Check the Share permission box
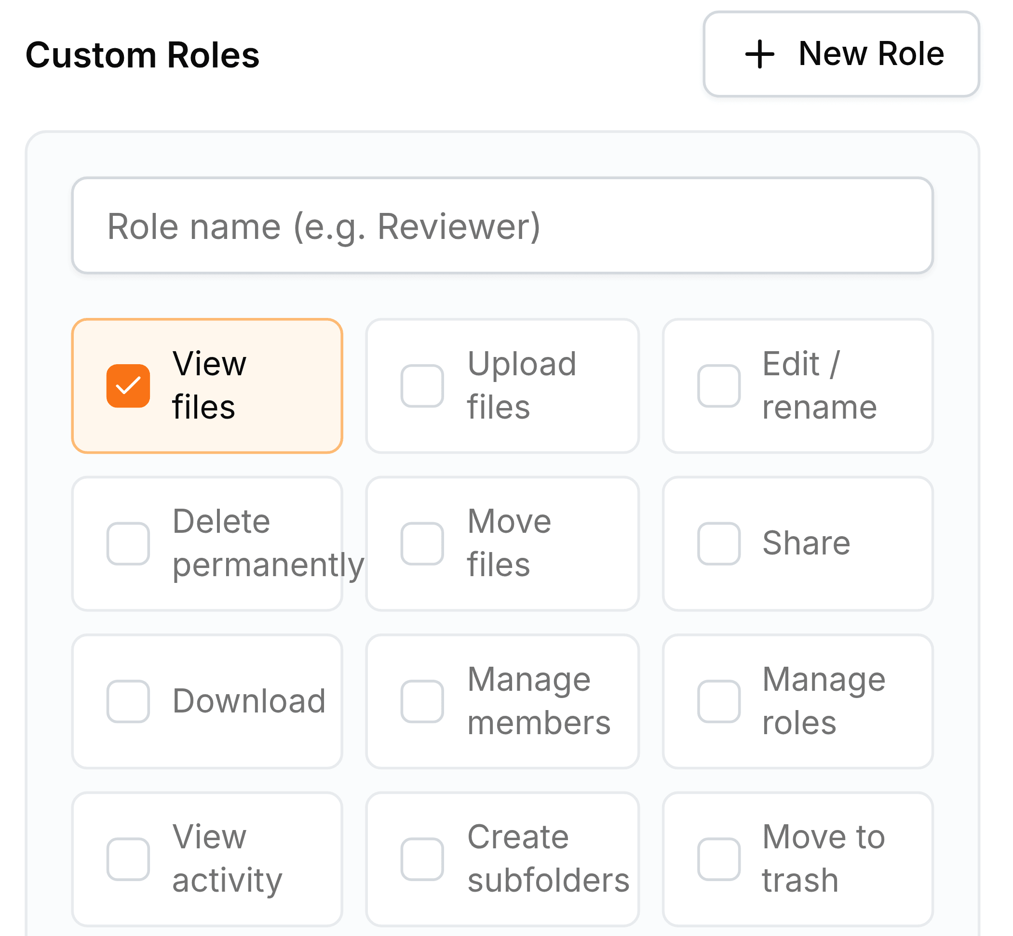 tap(718, 543)
